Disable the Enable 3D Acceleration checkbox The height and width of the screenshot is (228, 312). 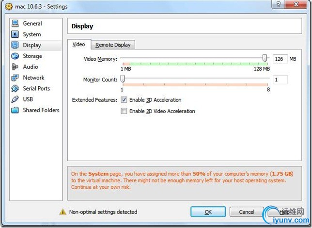pyautogui.click(x=124, y=99)
